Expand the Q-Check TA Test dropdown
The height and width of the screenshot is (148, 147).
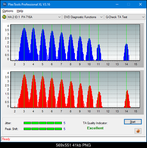(x=125, y=17)
